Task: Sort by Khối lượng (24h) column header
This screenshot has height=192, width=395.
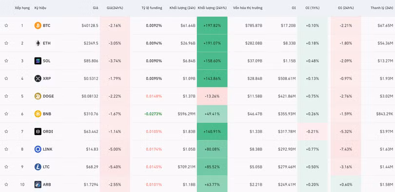Action: coord(182,8)
